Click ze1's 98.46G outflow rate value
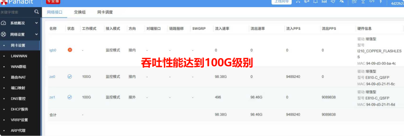This screenshot has height=136, width=404. pyautogui.click(x=256, y=97)
